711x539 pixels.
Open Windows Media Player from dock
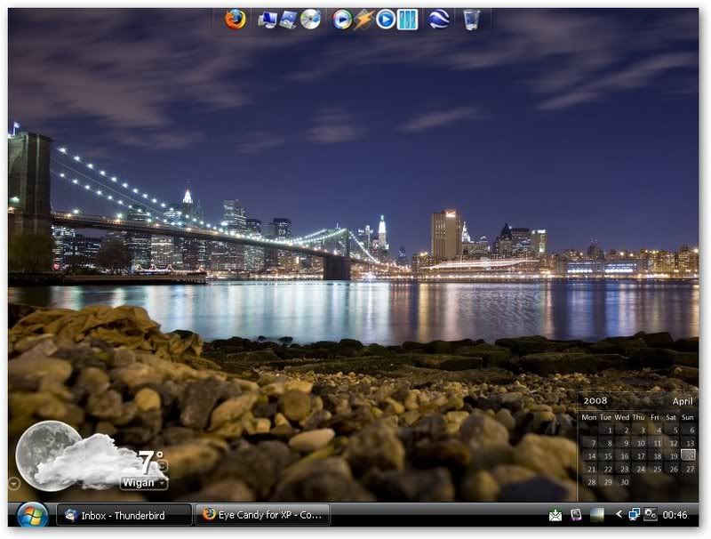point(342,19)
